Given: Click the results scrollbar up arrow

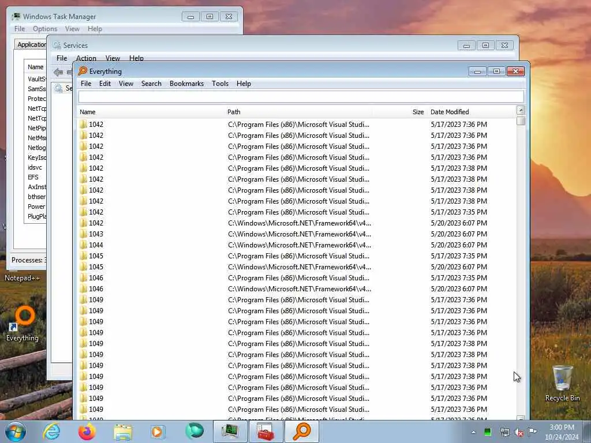Looking at the screenshot, I should pos(521,110).
